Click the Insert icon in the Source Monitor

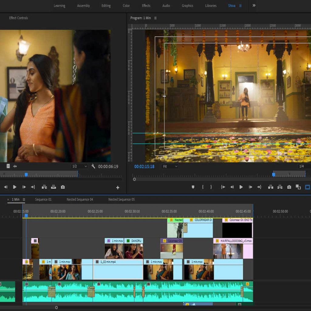click(x=44, y=187)
